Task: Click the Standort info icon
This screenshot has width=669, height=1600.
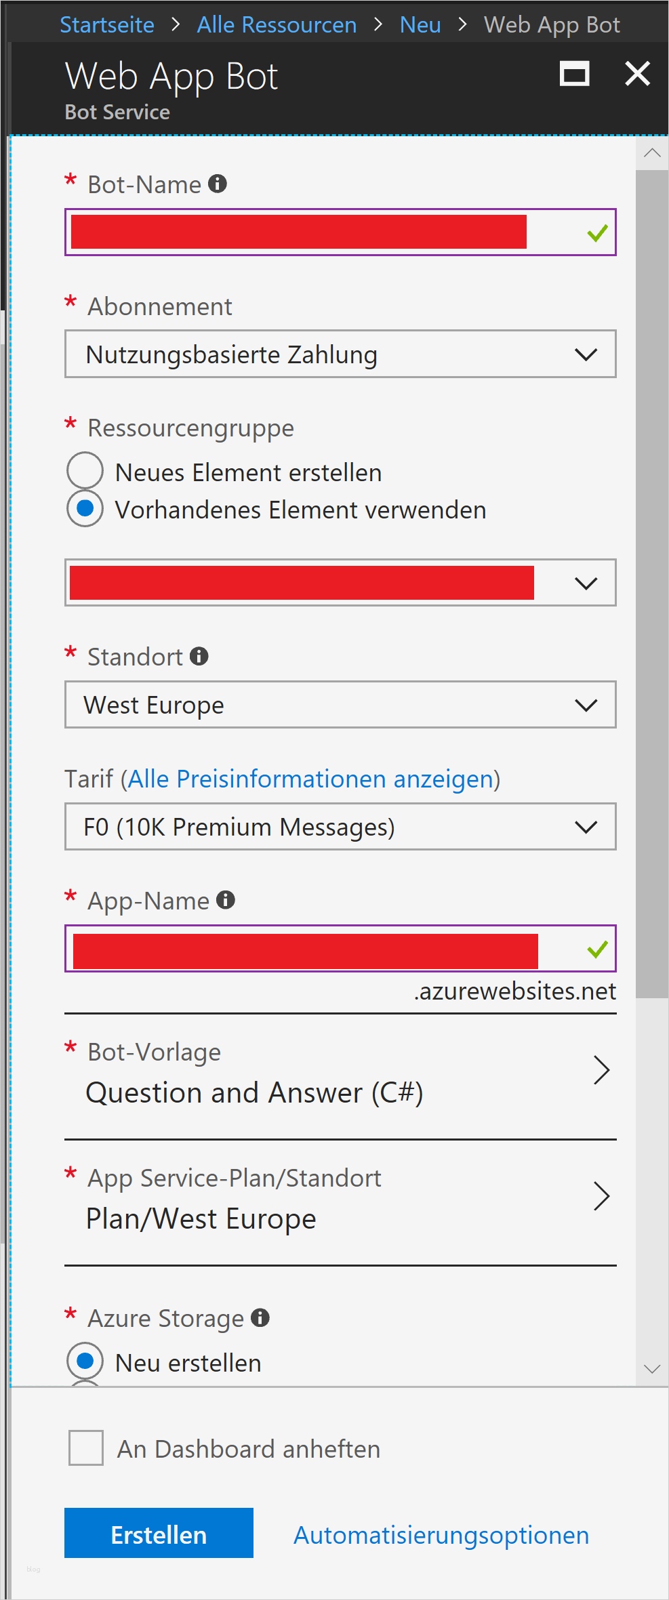Action: tap(199, 656)
